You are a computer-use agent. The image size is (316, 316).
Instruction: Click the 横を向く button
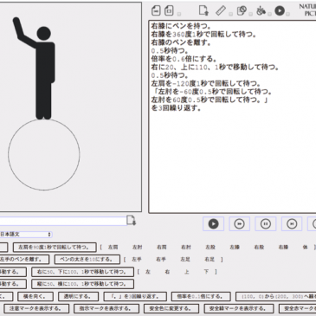click(35, 296)
